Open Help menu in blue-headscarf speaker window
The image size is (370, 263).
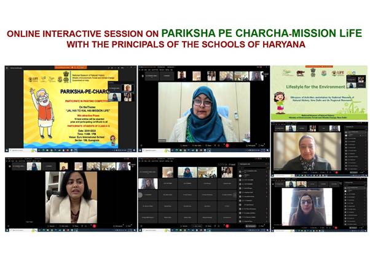tap(171, 70)
